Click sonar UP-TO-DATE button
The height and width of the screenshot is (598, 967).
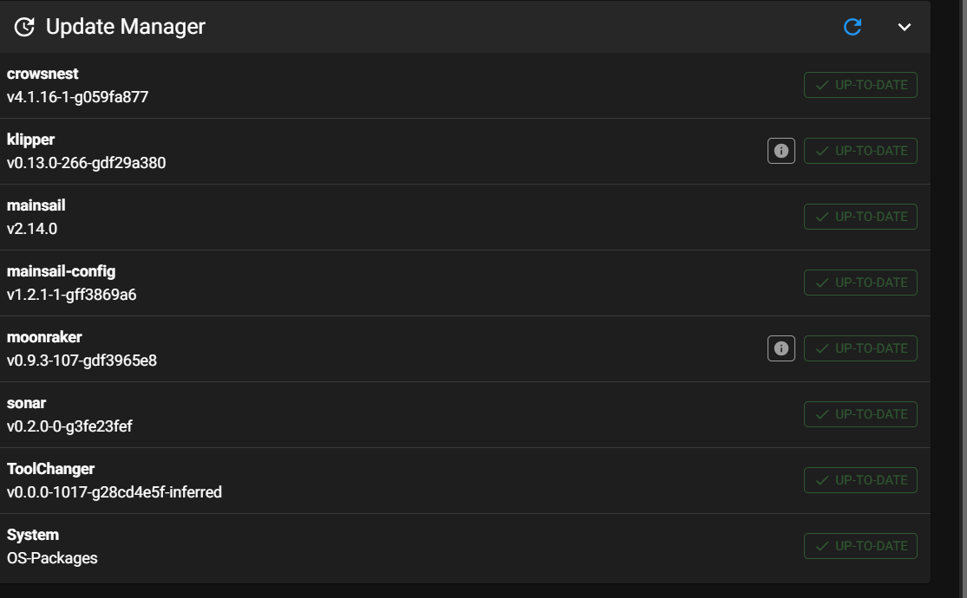coord(860,414)
